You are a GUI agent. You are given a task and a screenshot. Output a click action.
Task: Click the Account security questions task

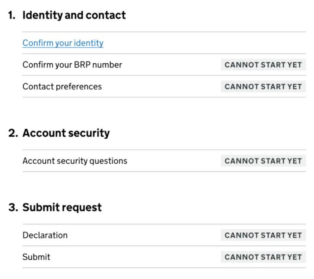pyautogui.click(x=75, y=161)
